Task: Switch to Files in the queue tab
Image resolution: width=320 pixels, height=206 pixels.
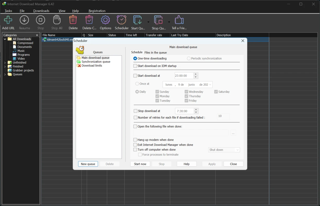Action: point(155,53)
